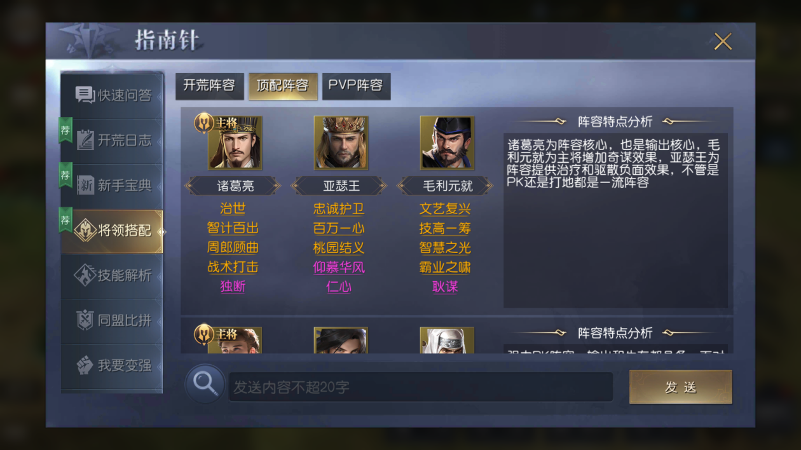Screen dimensions: 801x450
Task: Open the 我要变强 sidebar entry
Action: click(112, 365)
